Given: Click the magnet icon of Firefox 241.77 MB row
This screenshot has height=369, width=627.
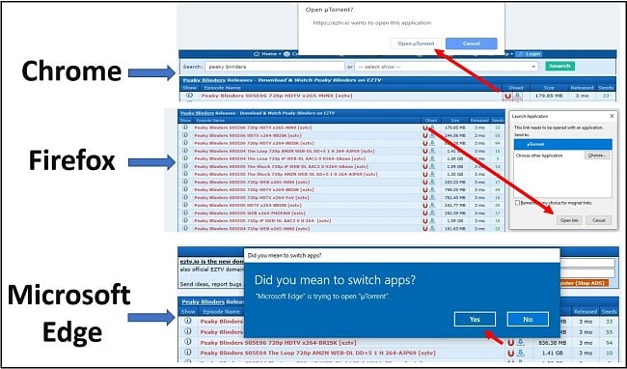Looking at the screenshot, I should [x=425, y=206].
